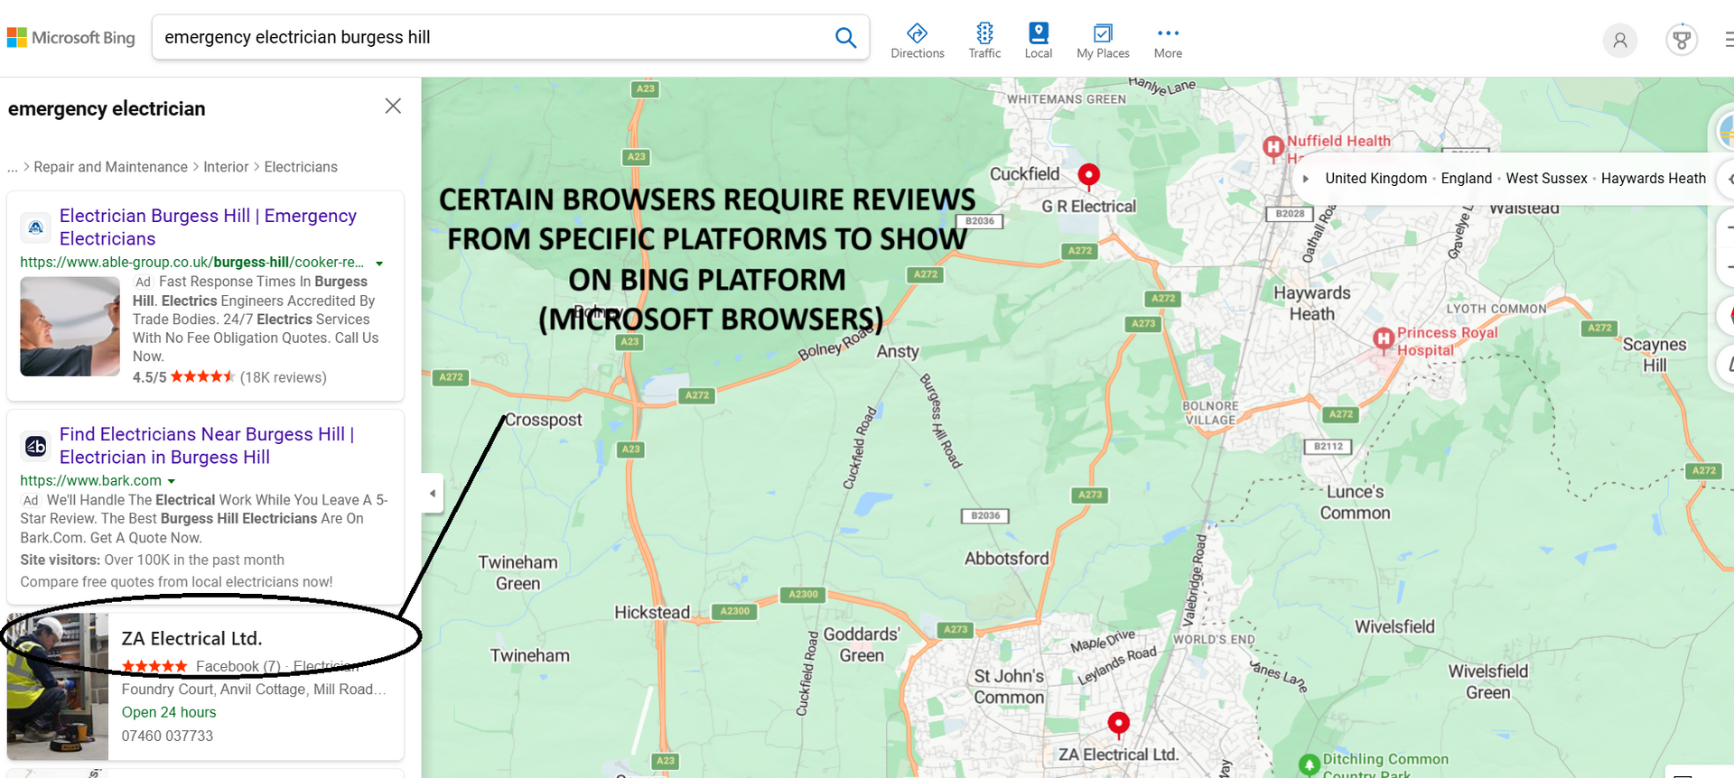Open My Places
Viewport: 1734px width, 778px height.
tap(1103, 42)
